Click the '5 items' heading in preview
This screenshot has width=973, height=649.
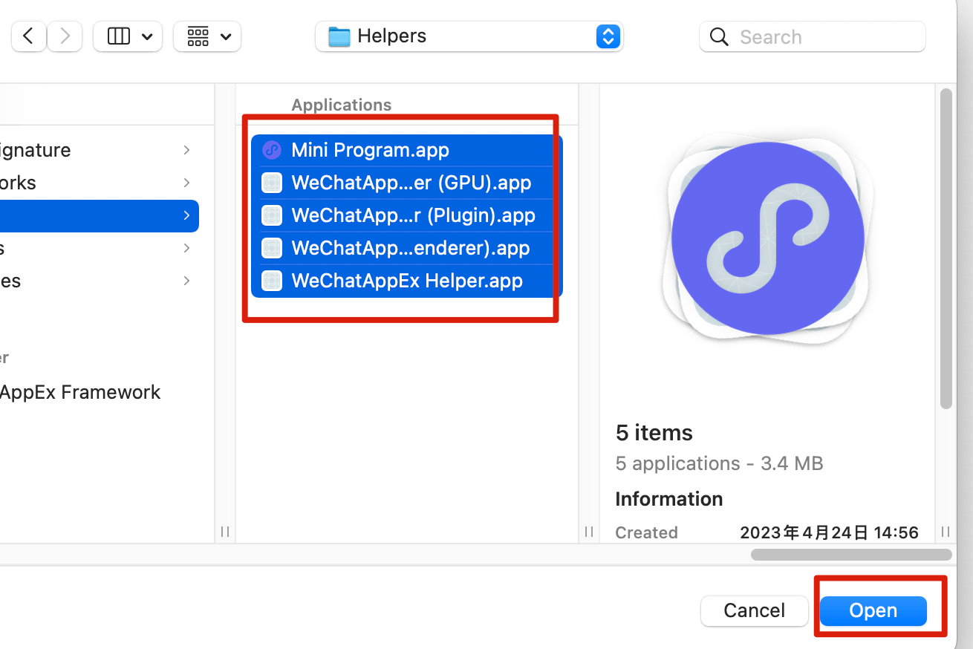[654, 433]
